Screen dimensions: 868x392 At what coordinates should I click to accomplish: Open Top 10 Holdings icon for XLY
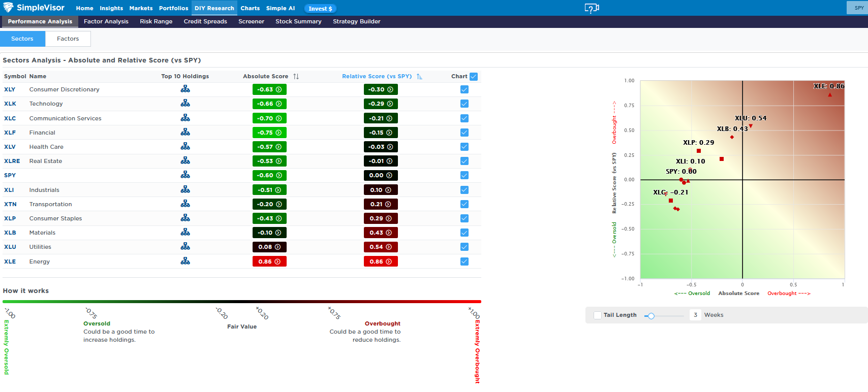pos(185,89)
